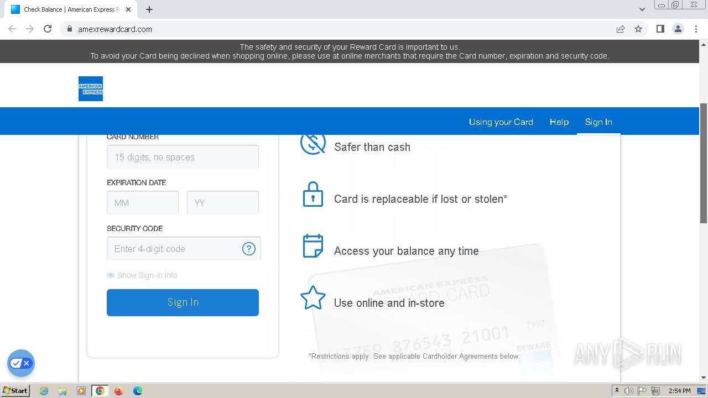
Task: Click text Card is replaceable if lost or stolen
Action: 420,199
